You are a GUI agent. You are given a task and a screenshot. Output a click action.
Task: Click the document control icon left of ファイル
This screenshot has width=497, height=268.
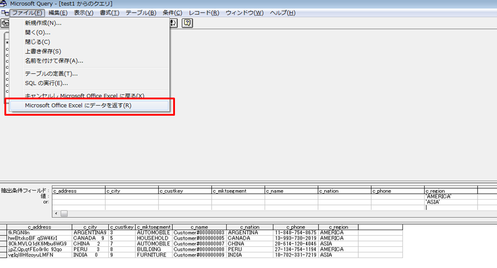(x=5, y=13)
